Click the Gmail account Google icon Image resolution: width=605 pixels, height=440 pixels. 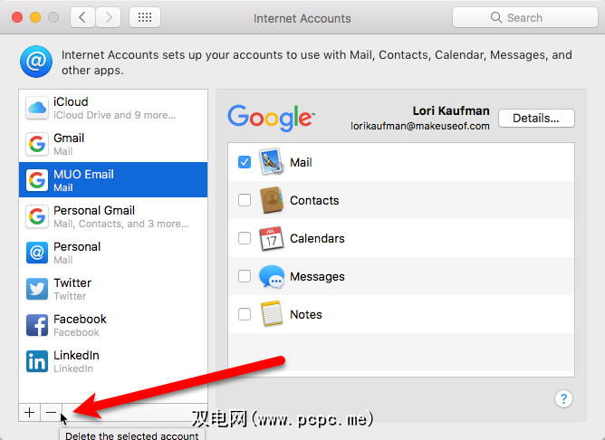[x=37, y=144]
